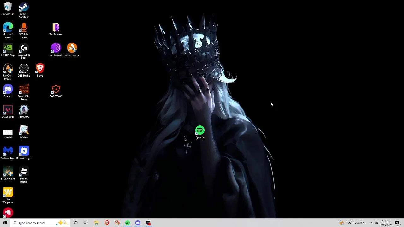Viewport: 404px width, 227px height.
Task: Click the search sparkle highlight icon
Action: click(61, 223)
